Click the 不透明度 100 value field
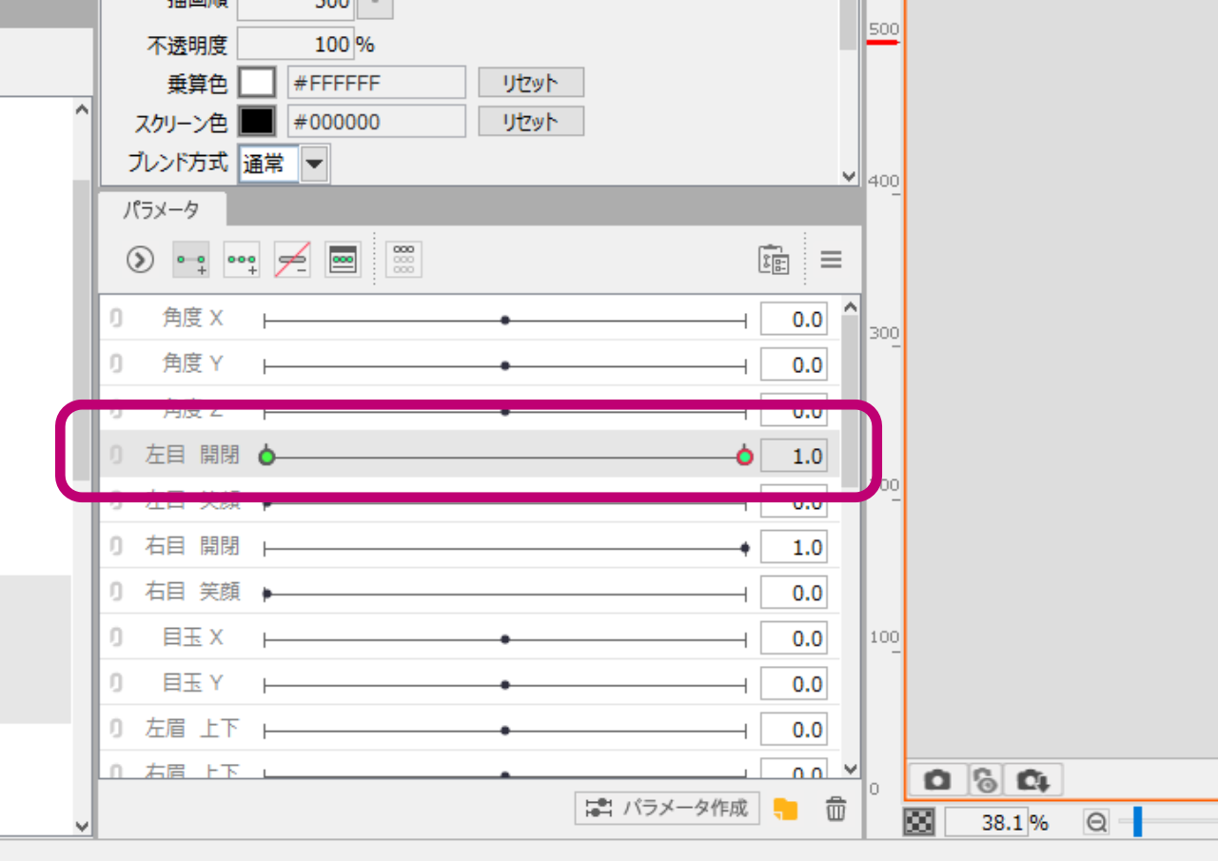Viewport: 1218px width, 861px height. (295, 44)
